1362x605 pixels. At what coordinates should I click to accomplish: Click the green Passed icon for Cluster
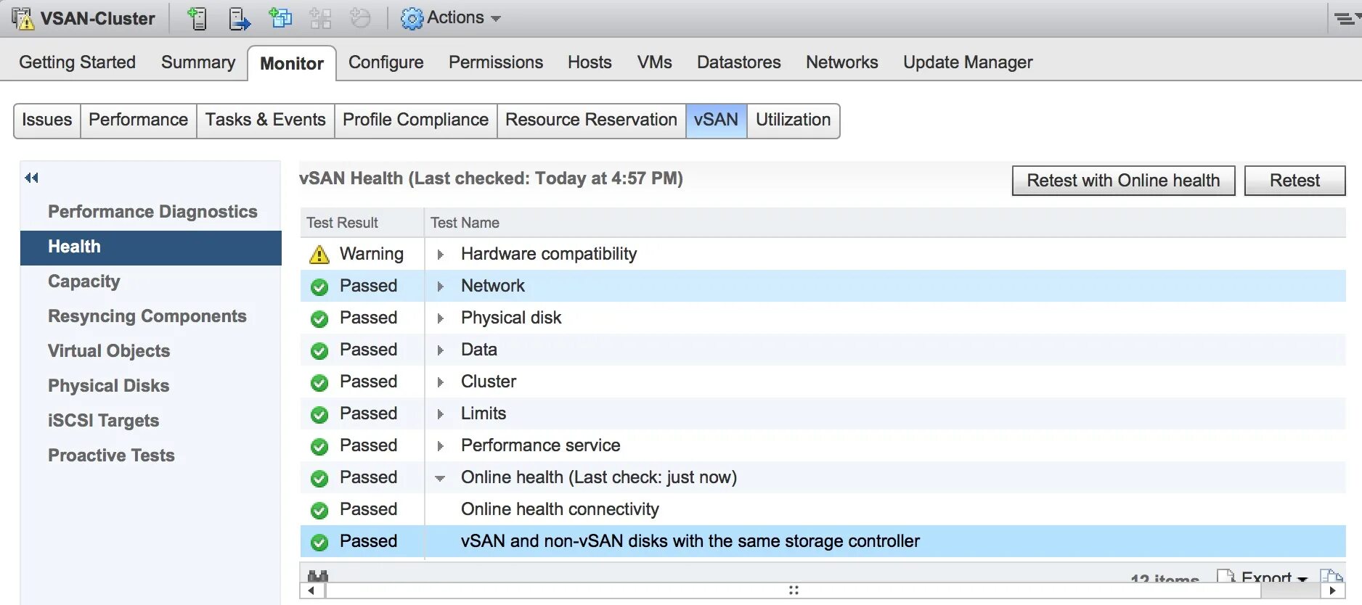point(319,382)
